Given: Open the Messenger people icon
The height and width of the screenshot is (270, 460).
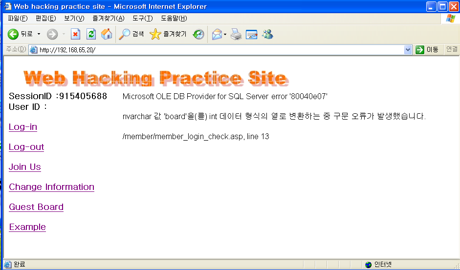Looking at the screenshot, I should click(267, 34).
